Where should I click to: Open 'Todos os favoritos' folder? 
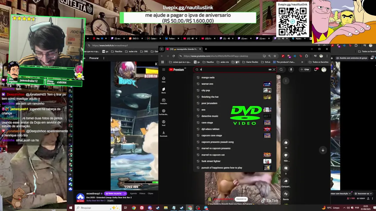[x=318, y=62]
